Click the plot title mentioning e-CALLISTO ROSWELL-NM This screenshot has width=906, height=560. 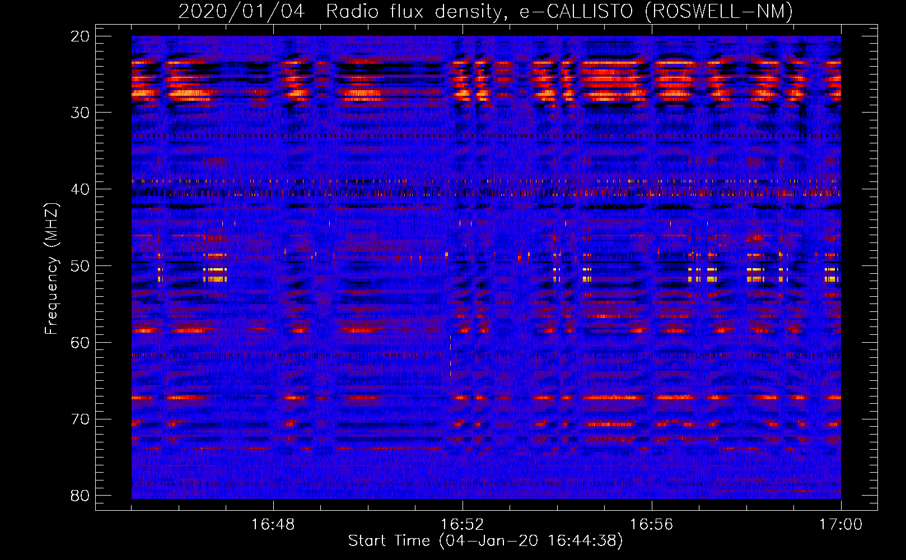point(485,11)
